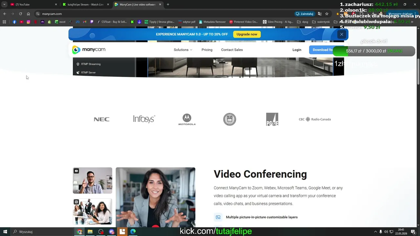Open the edytor pdf bookmark
Viewport: 420px width, 236px height.
(187, 22)
